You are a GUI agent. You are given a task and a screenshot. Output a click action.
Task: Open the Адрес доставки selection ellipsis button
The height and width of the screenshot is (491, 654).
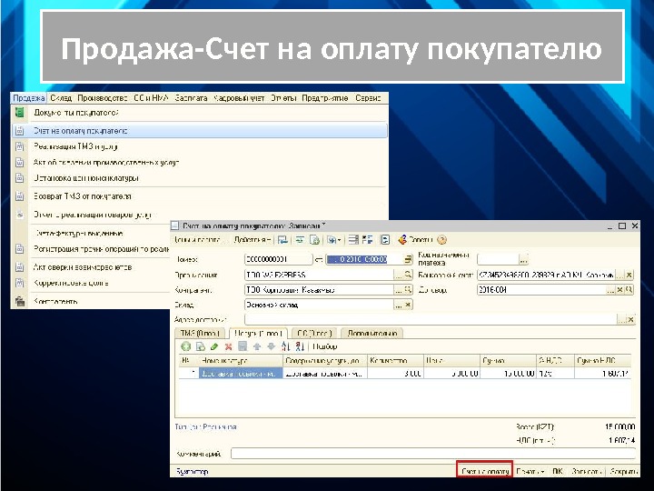click(621, 320)
